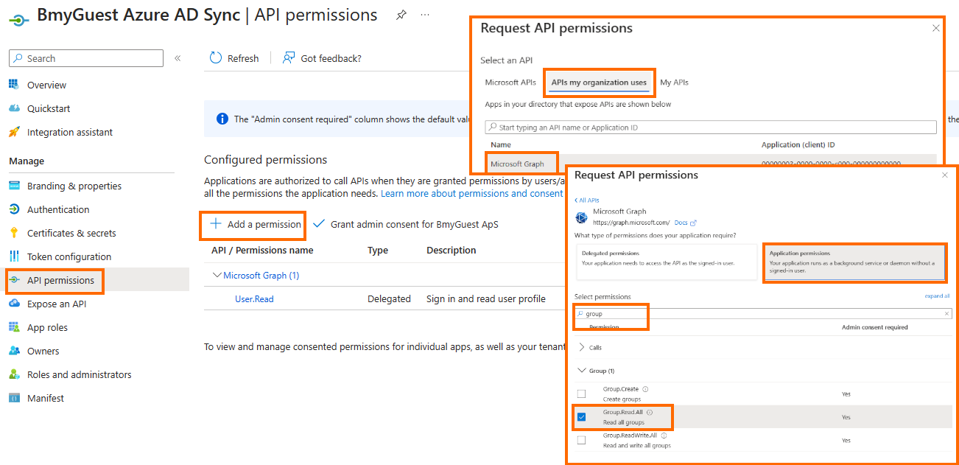Click the API / Permissions name column header
The image size is (959, 465).
point(262,251)
